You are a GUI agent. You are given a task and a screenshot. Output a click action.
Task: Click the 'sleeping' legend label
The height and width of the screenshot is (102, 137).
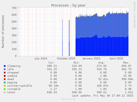[x=14, y=66]
